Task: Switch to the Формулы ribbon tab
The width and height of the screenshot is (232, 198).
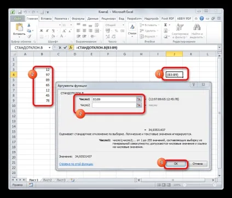Action: 78,19
